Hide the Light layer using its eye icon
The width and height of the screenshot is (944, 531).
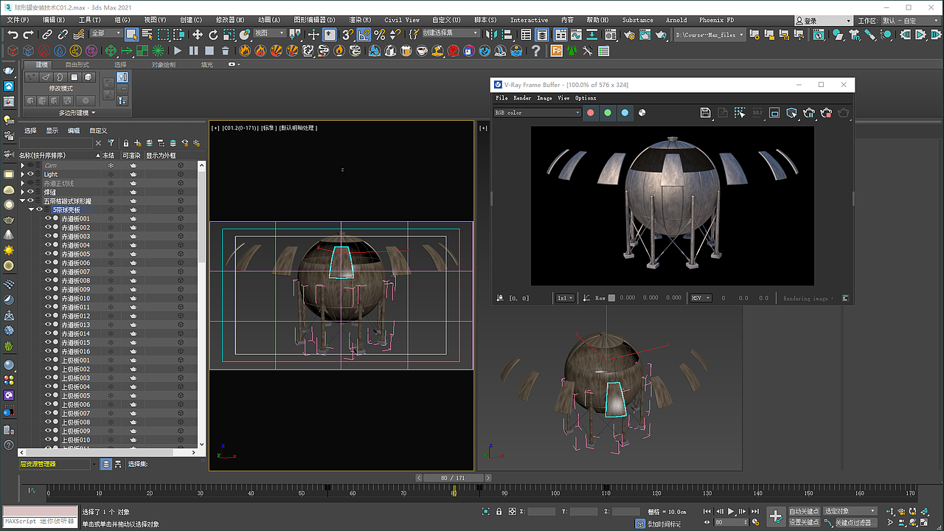31,175
